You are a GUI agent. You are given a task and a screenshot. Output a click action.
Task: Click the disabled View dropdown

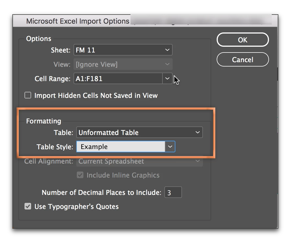click(x=123, y=64)
